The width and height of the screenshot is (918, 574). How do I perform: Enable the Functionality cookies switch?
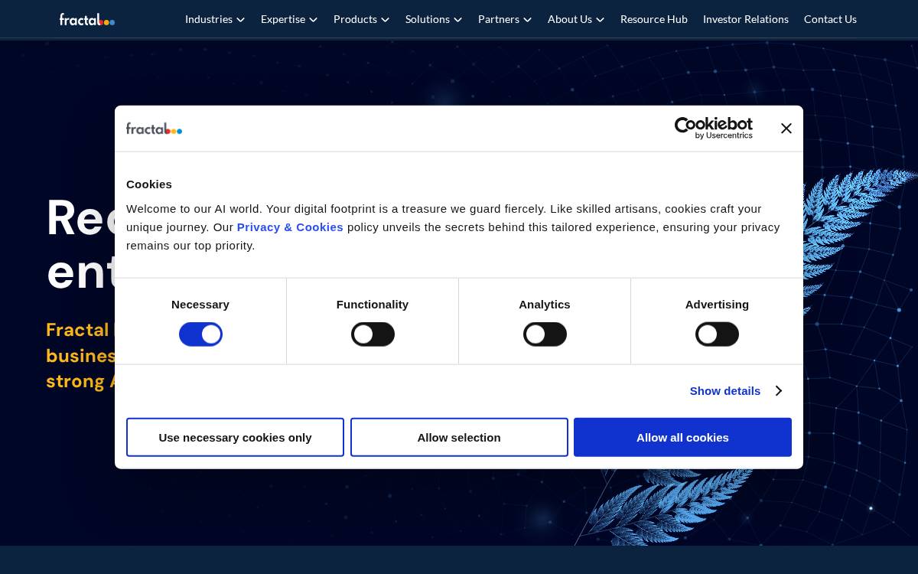click(x=373, y=334)
